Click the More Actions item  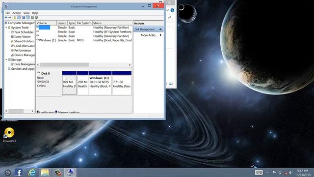149,35
